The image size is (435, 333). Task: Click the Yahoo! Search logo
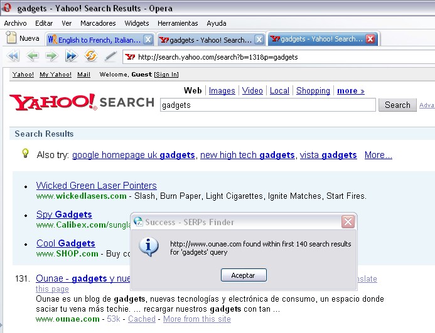[82, 102]
